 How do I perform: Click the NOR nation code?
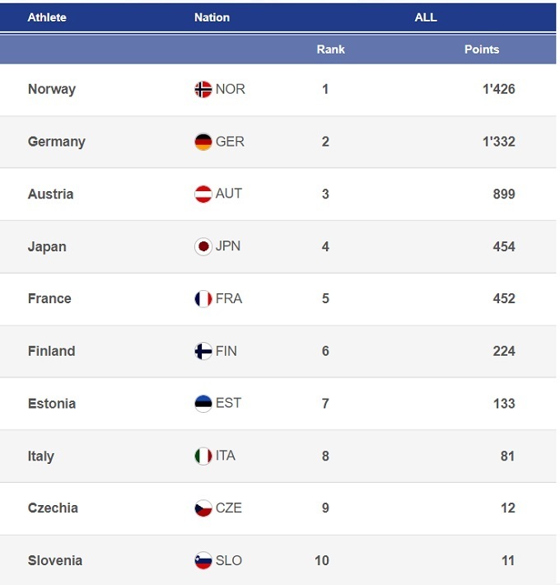point(231,89)
